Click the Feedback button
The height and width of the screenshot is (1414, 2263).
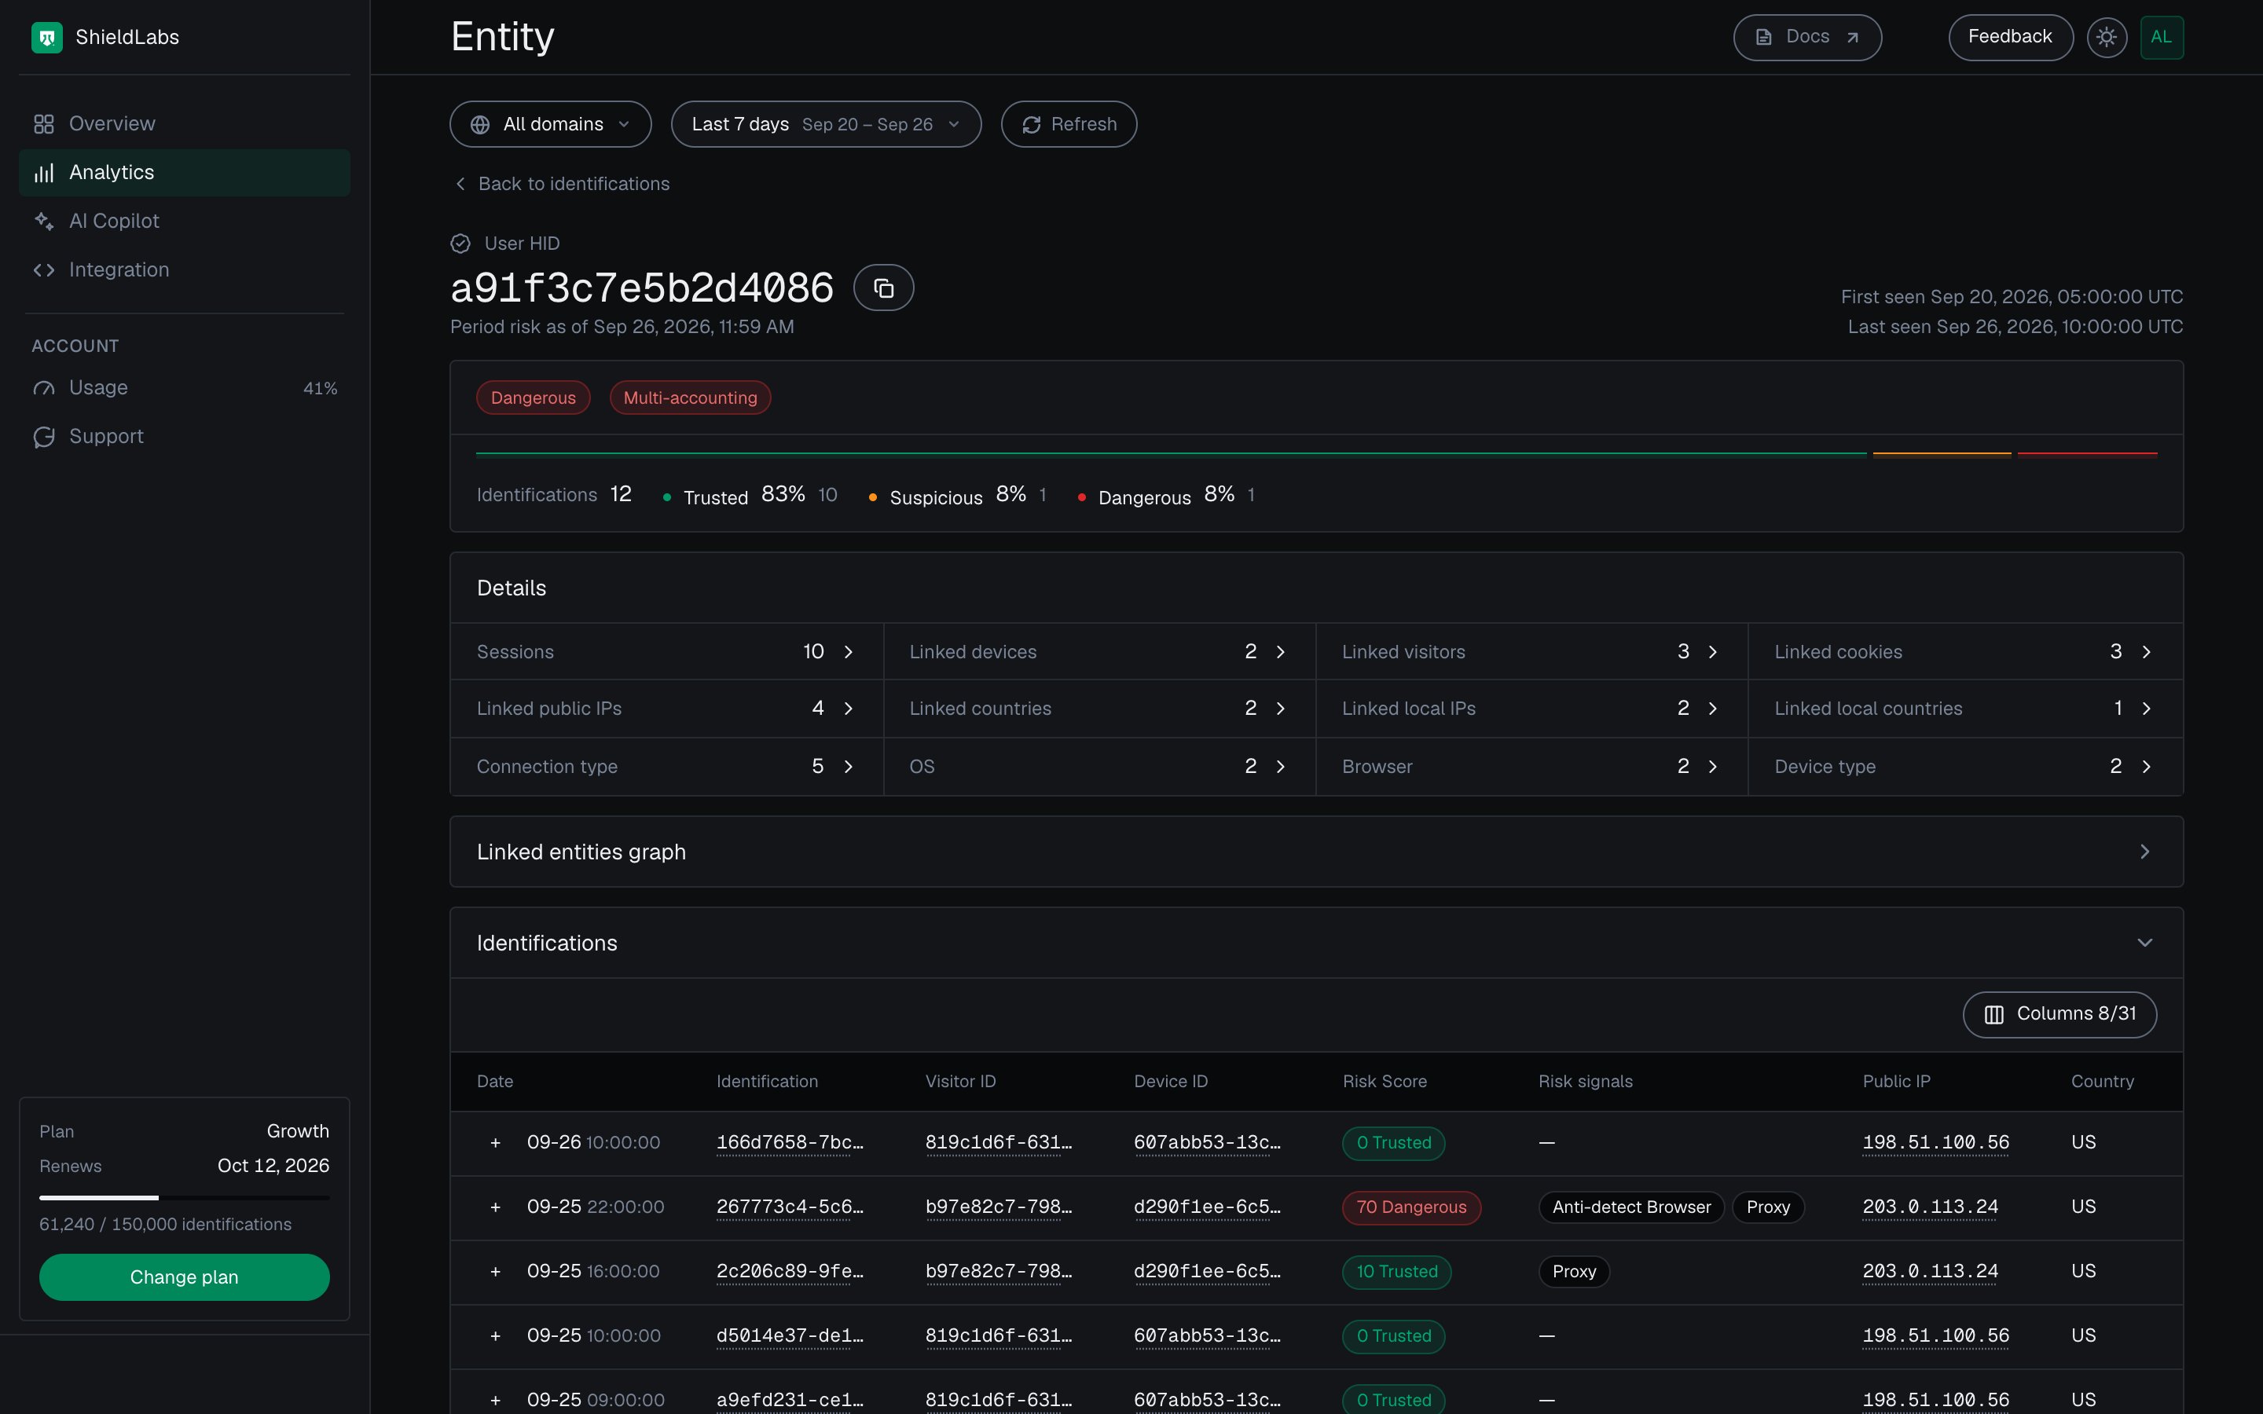coord(2011,38)
